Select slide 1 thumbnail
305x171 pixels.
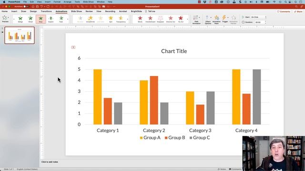tap(20, 35)
